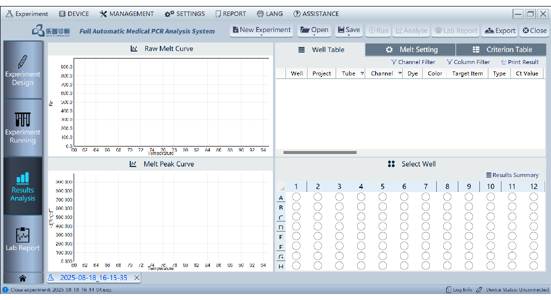
Task: Start a New Experiment
Action: coord(261,30)
